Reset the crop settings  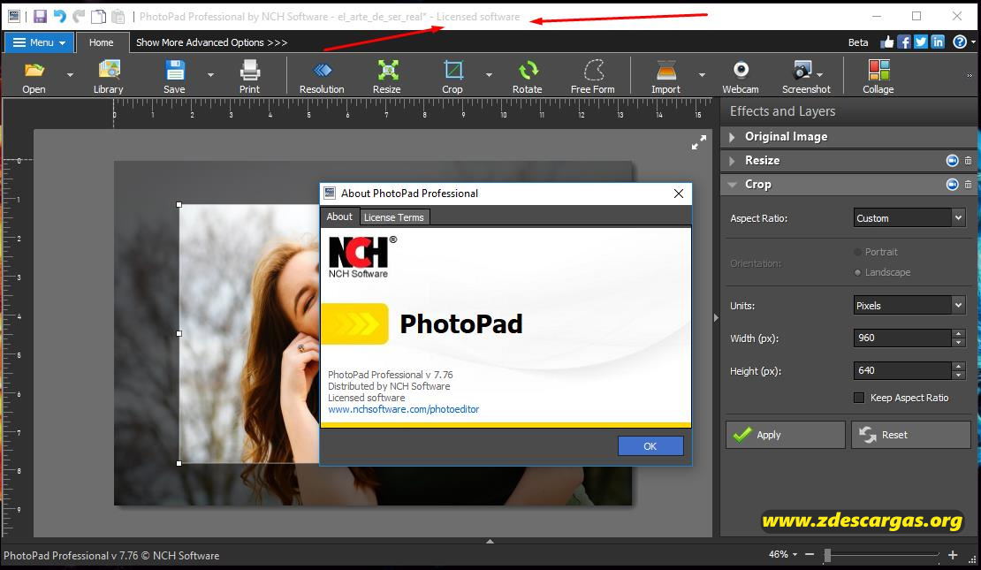[911, 435]
